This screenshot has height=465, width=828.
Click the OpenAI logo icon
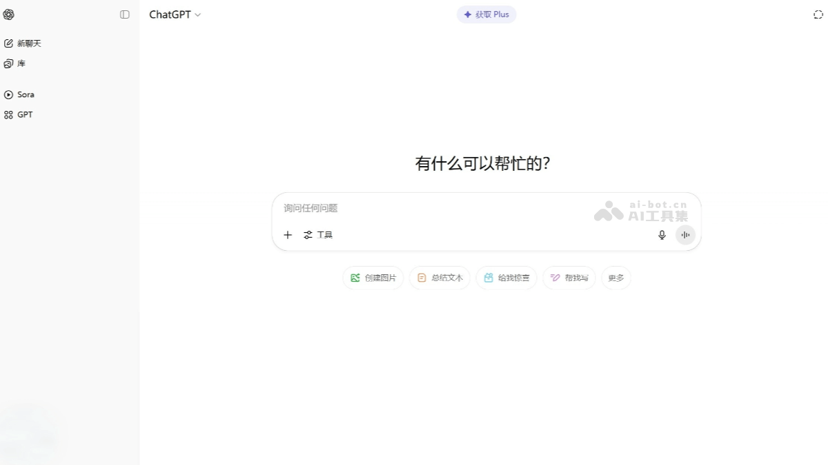coord(9,14)
